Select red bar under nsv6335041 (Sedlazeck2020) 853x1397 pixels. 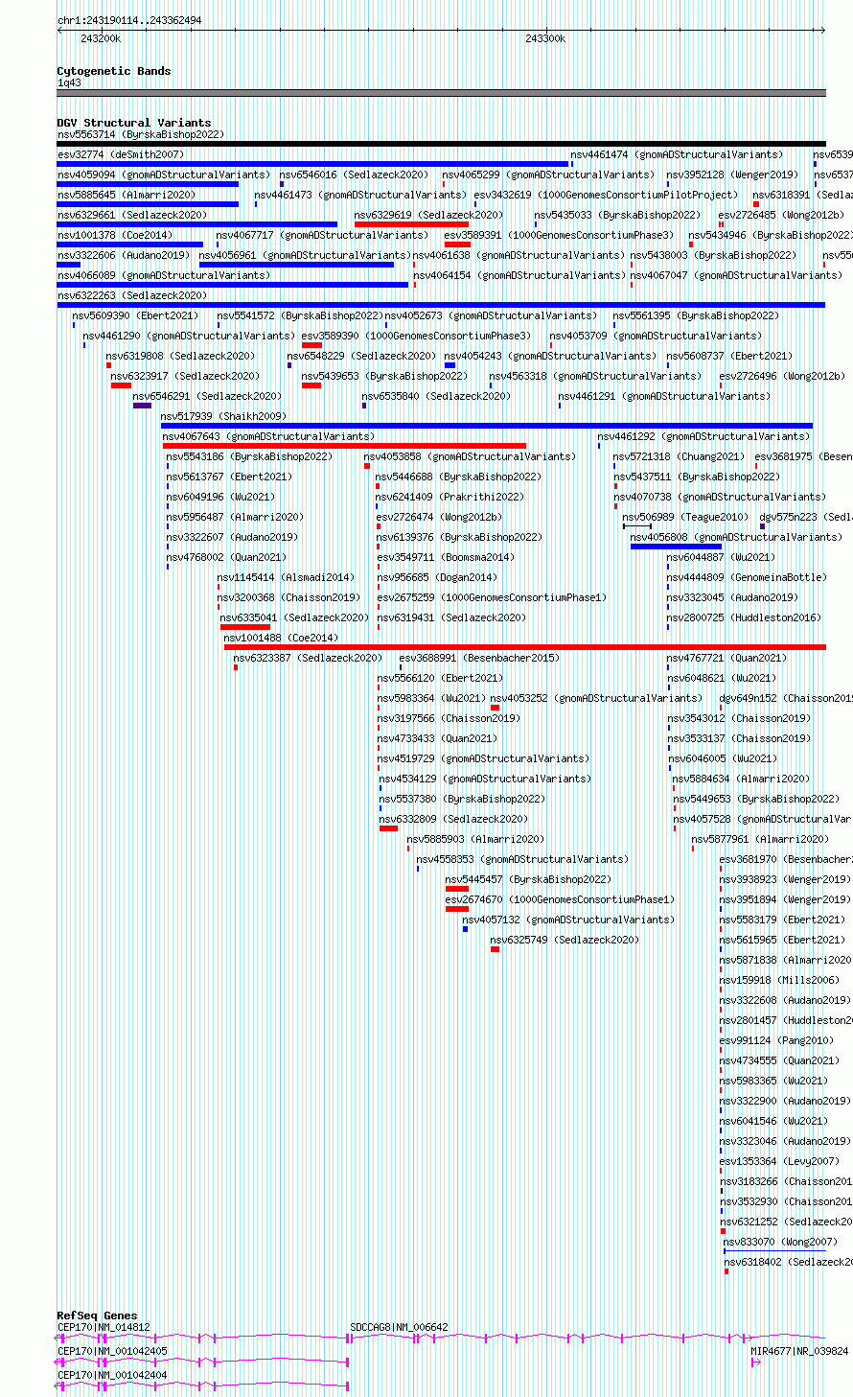click(245, 627)
